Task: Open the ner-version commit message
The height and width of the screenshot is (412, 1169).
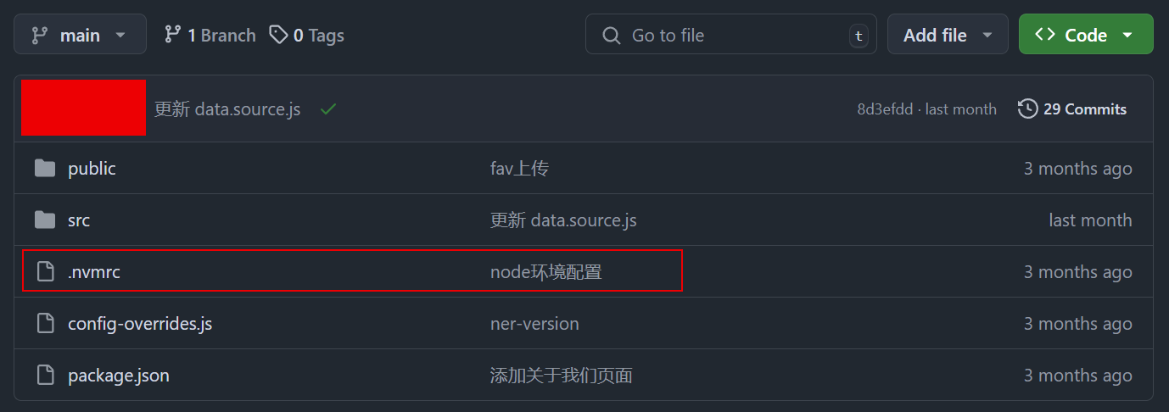Action: click(x=534, y=324)
